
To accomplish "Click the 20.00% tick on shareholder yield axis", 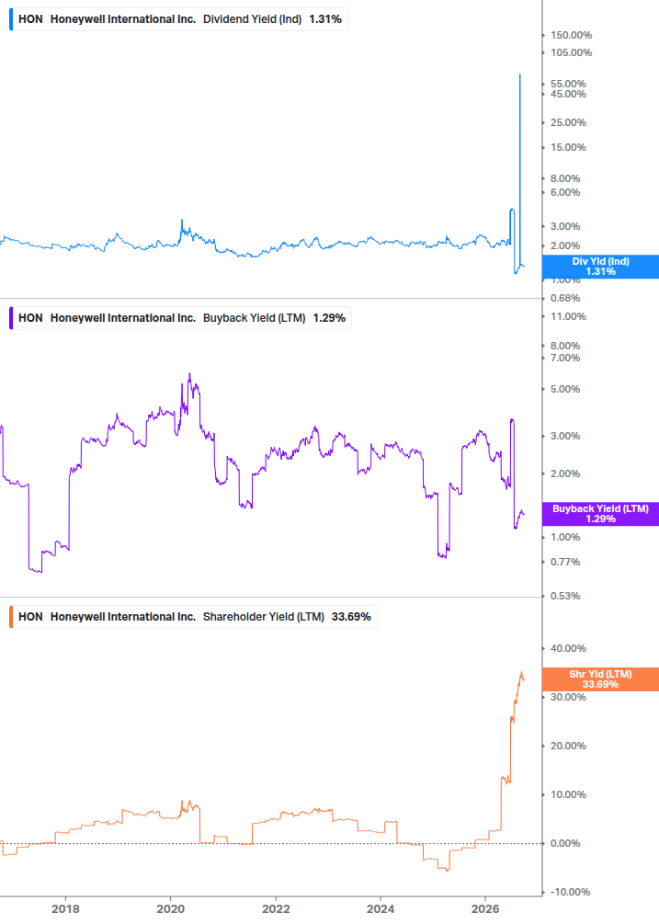I will click(568, 746).
